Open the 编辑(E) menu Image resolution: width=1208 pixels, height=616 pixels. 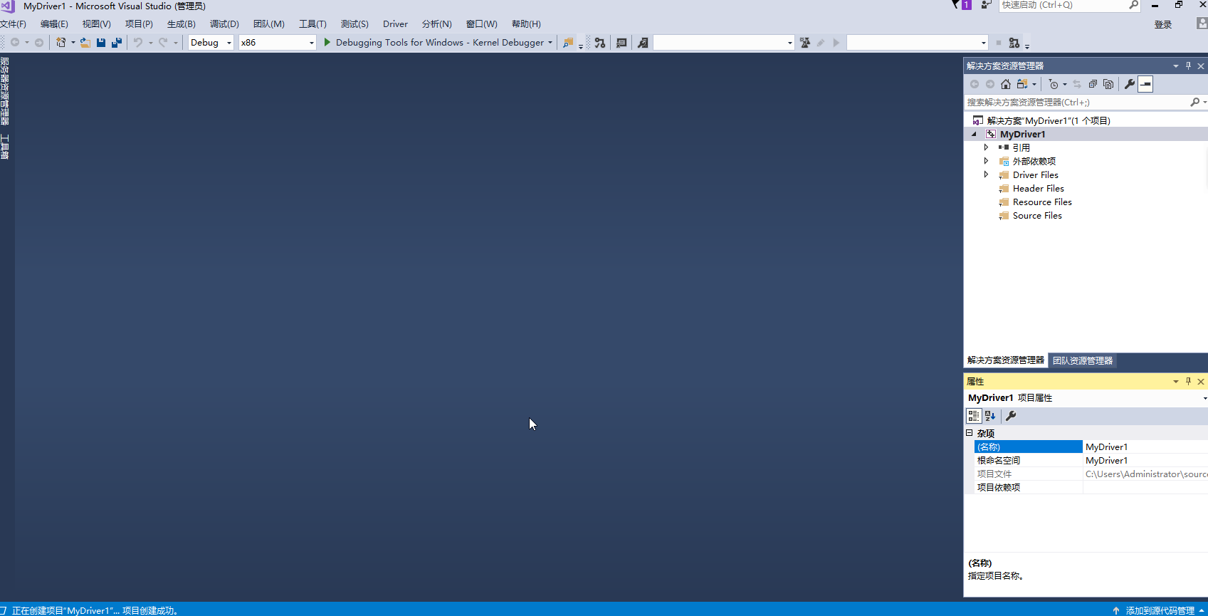point(54,24)
